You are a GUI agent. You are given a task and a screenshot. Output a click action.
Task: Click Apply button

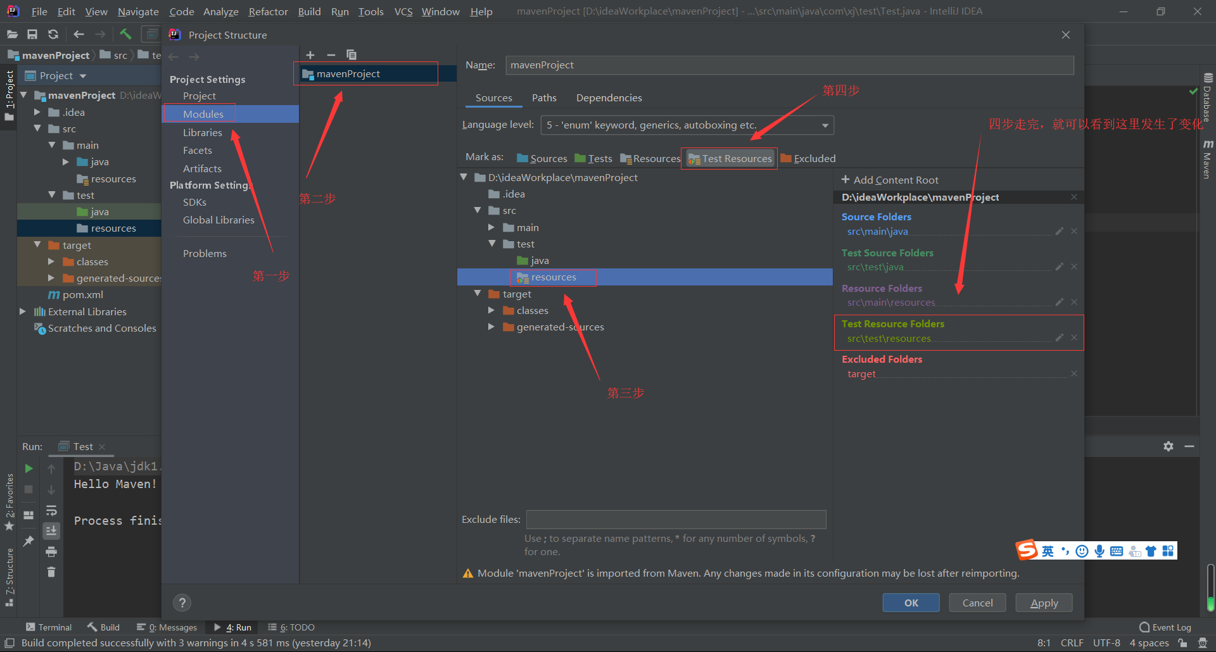(1044, 603)
